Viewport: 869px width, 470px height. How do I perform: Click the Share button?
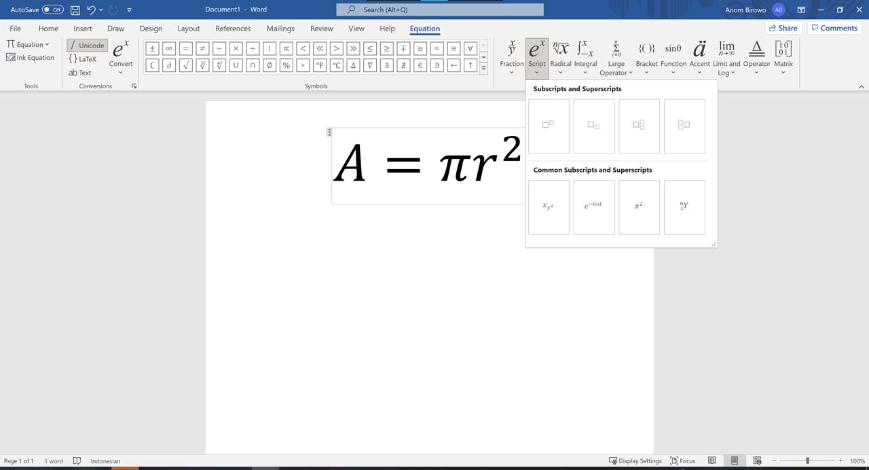click(783, 28)
